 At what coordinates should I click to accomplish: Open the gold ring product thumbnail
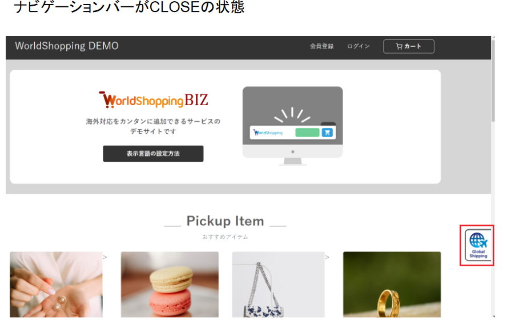point(392,285)
